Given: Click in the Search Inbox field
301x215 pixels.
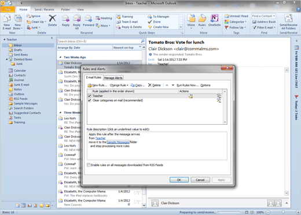Looking at the screenshot, I should click(x=99, y=41).
